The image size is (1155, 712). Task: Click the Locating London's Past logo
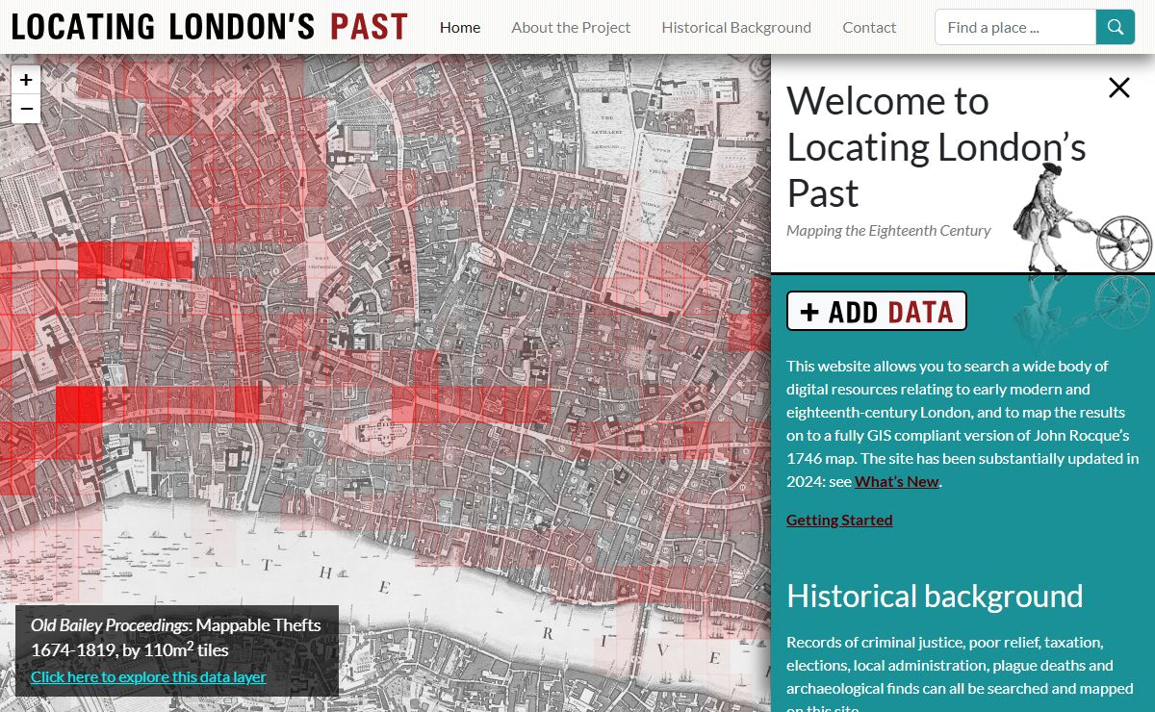(x=209, y=27)
